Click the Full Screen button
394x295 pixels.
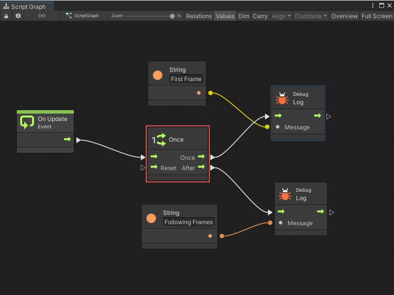(x=376, y=16)
